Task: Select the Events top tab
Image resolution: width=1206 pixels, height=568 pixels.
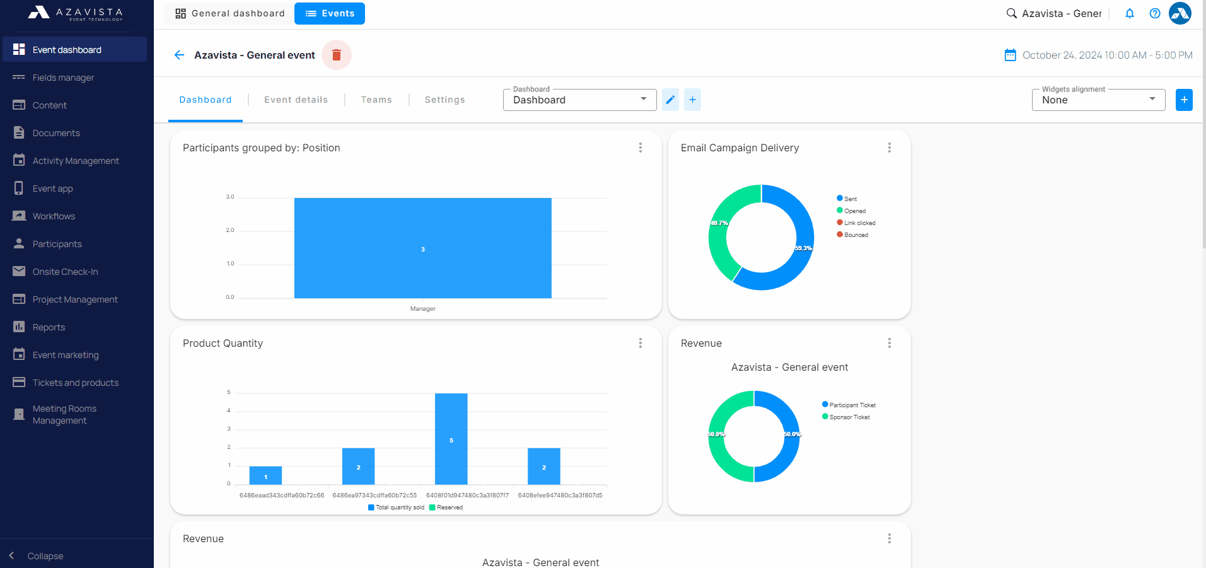Action: coord(330,13)
